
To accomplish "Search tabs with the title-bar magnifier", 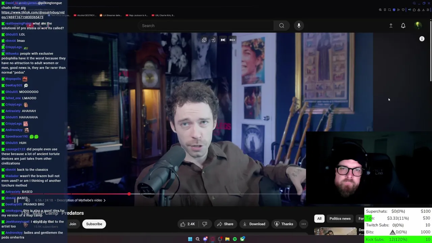I will (x=414, y=3).
